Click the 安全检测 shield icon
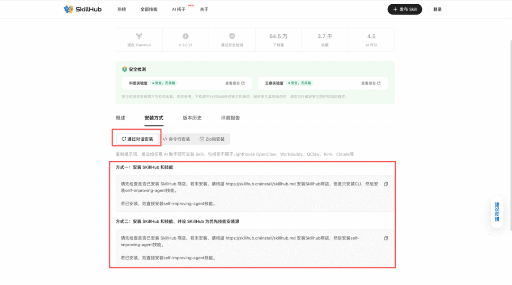 [124, 69]
